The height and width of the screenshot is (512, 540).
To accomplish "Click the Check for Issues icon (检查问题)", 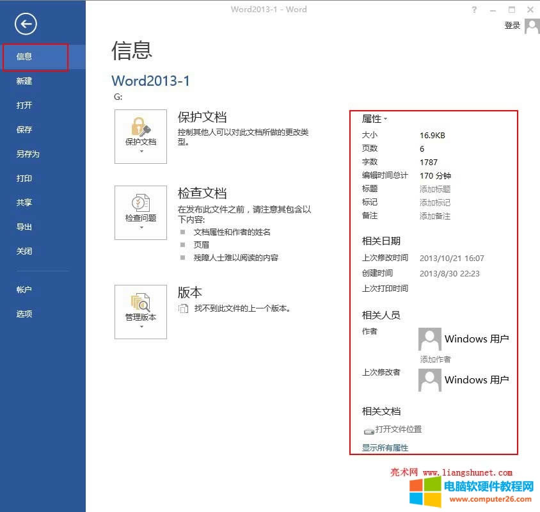I will coord(141,204).
